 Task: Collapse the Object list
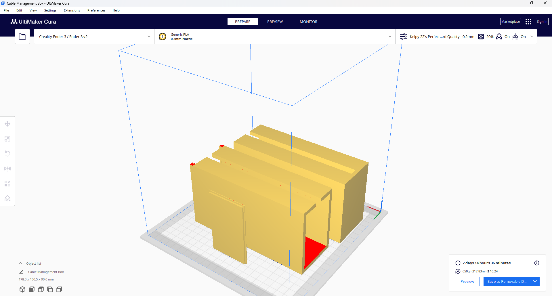click(20, 263)
